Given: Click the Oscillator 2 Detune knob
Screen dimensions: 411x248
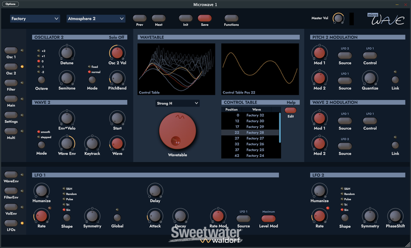Looking at the screenshot, I should (66, 53).
